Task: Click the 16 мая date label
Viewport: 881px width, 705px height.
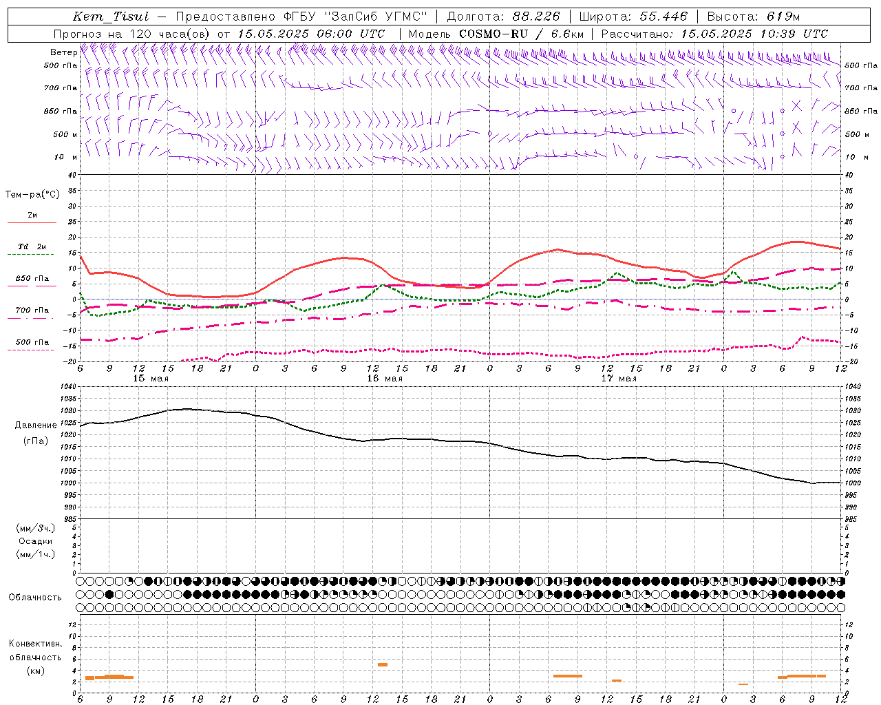Action: point(385,379)
